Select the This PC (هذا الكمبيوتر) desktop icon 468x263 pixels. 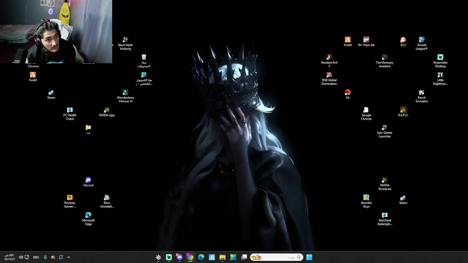click(144, 79)
